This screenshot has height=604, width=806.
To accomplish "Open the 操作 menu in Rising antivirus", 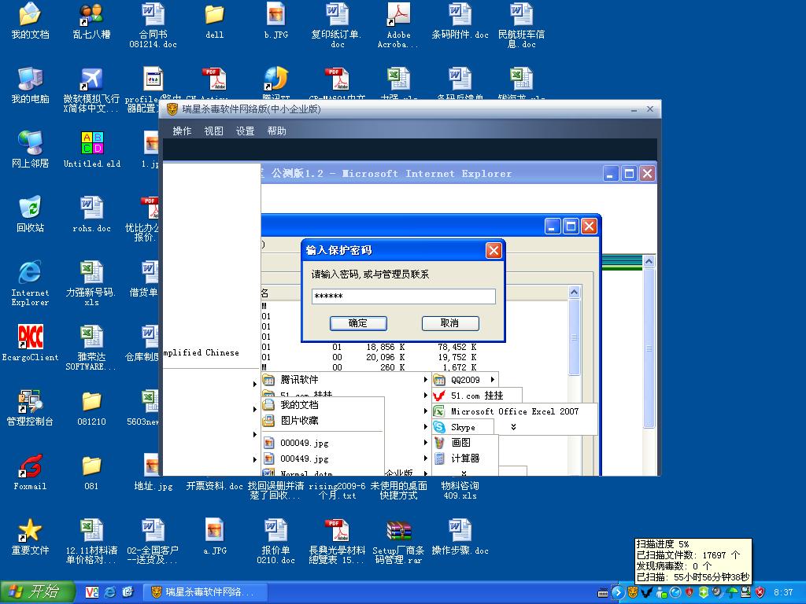I will click(x=182, y=131).
